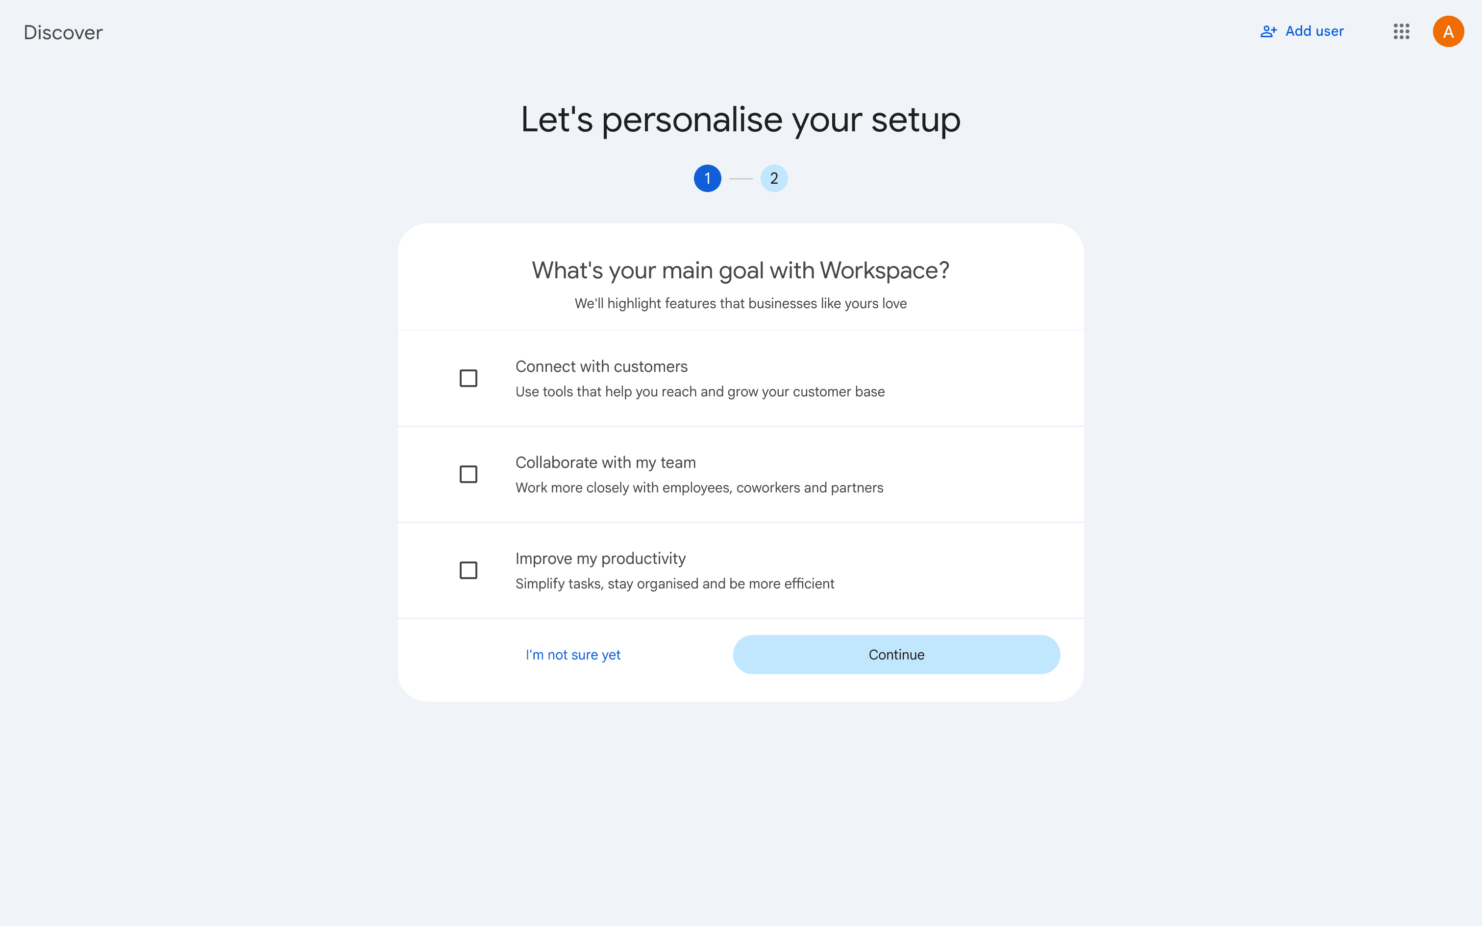The image size is (1482, 926).
Task: Click the "Simplify tasks, stay organised" description
Action: point(675,584)
